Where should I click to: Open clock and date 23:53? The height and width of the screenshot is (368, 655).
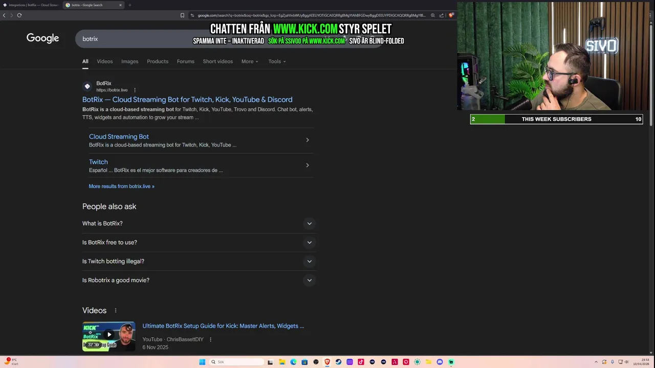point(642,362)
